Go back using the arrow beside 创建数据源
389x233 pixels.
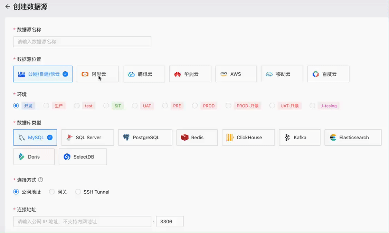pyautogui.click(x=8, y=7)
